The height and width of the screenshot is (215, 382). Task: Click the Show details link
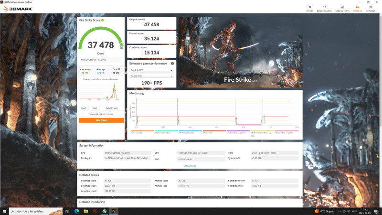(190, 166)
